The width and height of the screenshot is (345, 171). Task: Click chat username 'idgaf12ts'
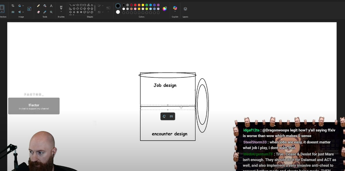tap(251, 130)
